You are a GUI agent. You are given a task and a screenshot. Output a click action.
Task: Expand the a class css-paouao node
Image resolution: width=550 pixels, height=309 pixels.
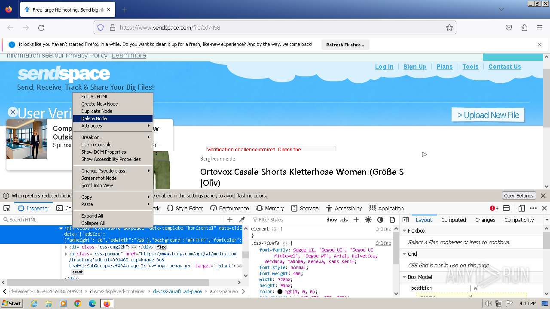[x=66, y=254]
